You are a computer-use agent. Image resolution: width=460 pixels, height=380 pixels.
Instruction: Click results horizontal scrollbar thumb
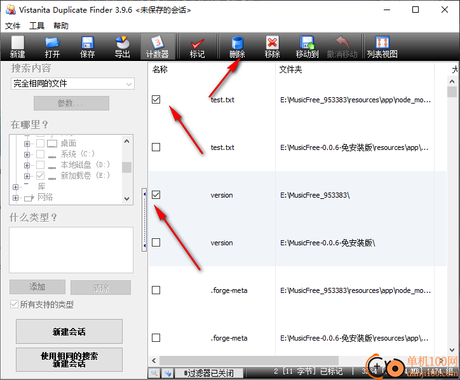tap(249, 360)
